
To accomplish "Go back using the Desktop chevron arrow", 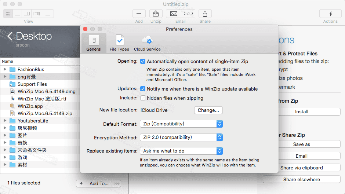I will pyautogui.click(x=10, y=36).
